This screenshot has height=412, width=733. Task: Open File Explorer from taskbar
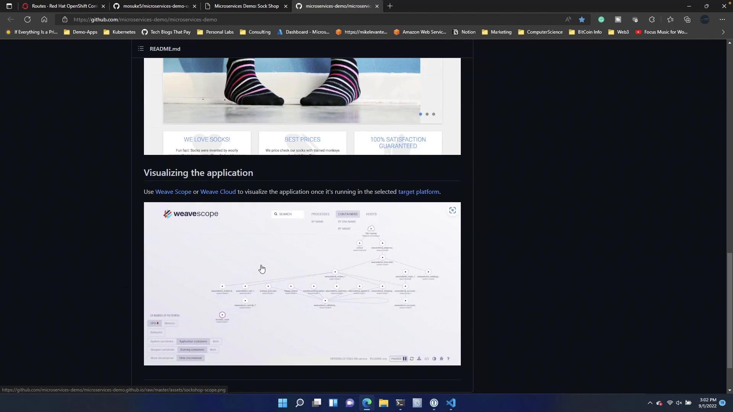point(383,403)
